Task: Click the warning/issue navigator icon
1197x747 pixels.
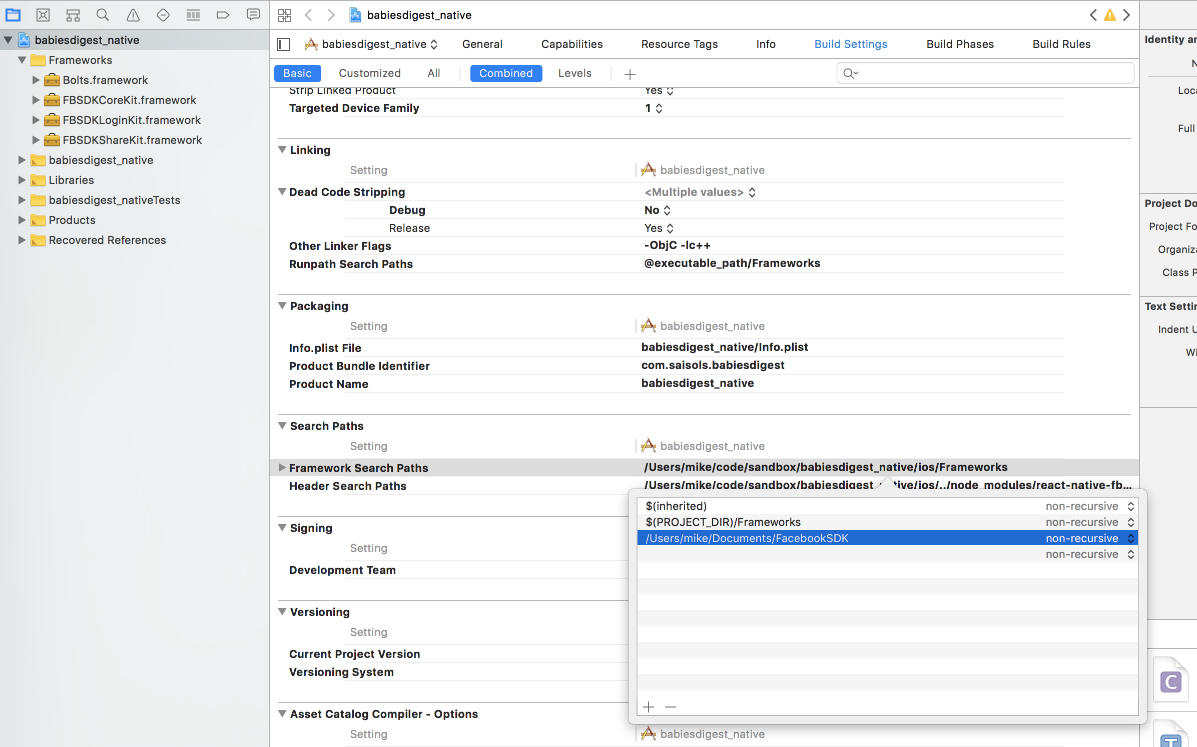Action: [x=133, y=14]
